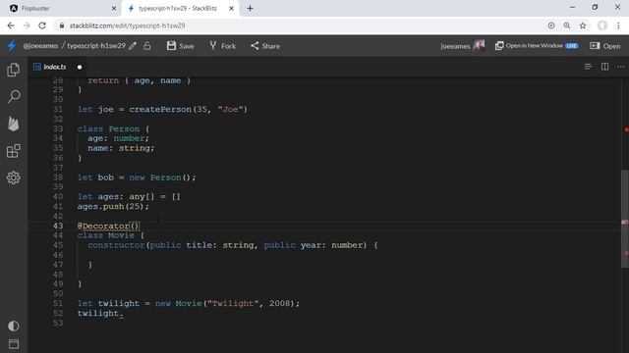Open editor more actions ellipsis
629x353 pixels.
[620, 67]
